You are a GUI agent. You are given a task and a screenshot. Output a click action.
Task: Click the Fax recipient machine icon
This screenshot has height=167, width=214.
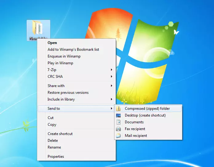pyautogui.click(x=118, y=129)
